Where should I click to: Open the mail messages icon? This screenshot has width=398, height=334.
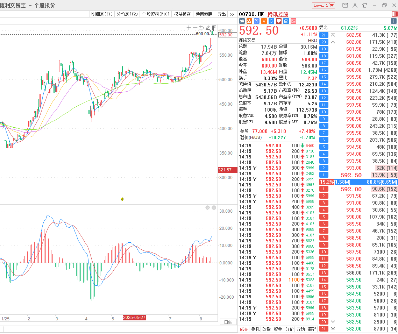tap(345, 5)
